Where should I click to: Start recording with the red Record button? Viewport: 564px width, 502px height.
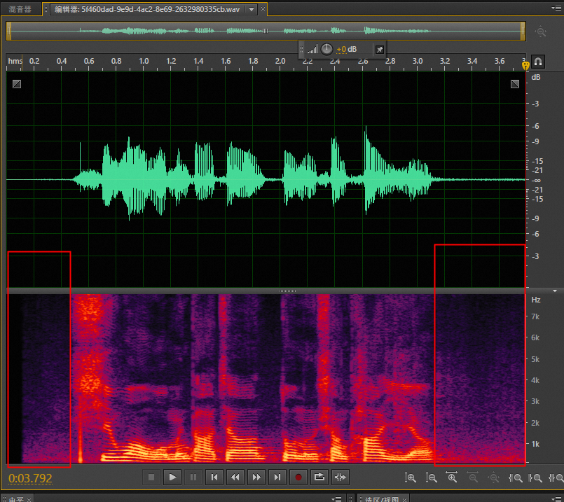[298, 477]
